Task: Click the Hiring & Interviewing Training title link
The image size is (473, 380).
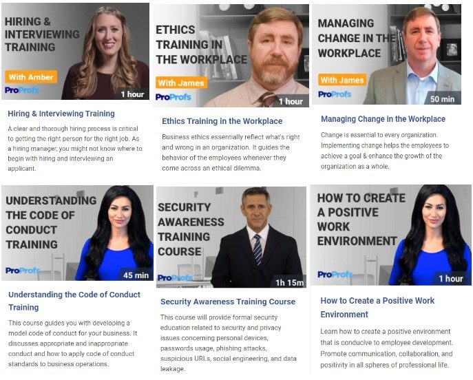Action: pos(61,114)
